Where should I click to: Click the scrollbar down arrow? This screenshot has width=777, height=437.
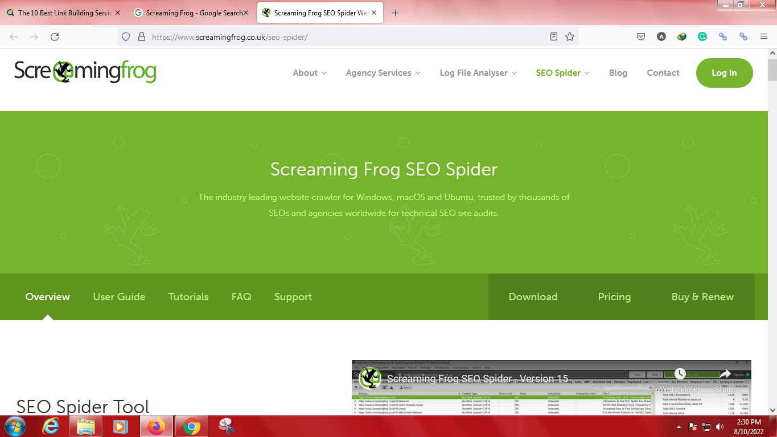click(772, 410)
